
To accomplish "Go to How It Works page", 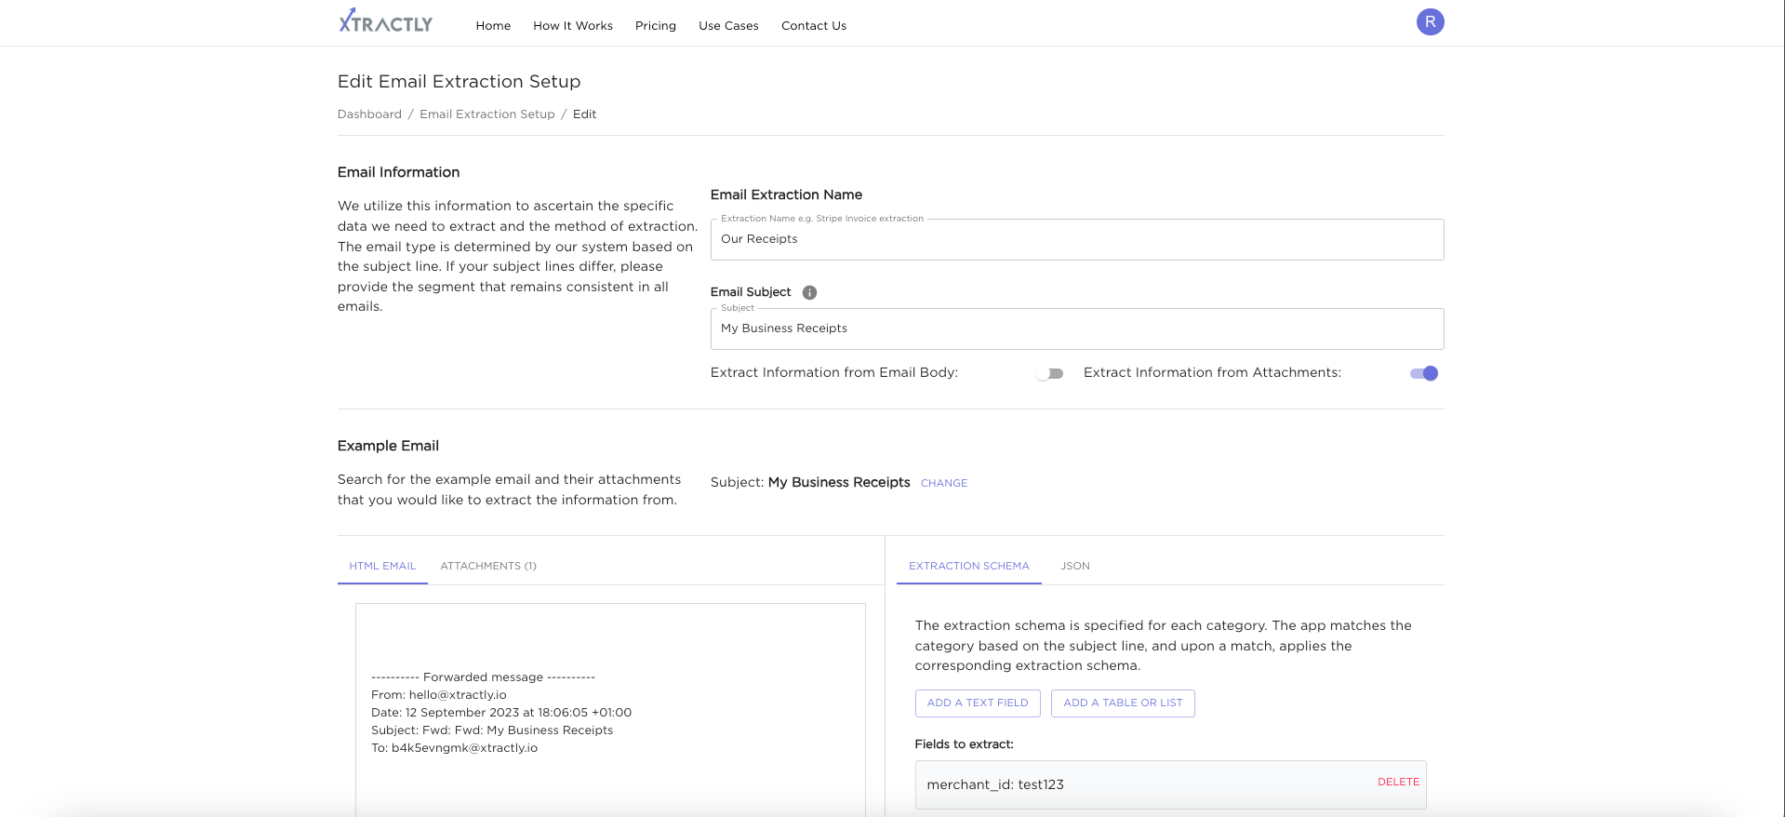I will pos(573,26).
